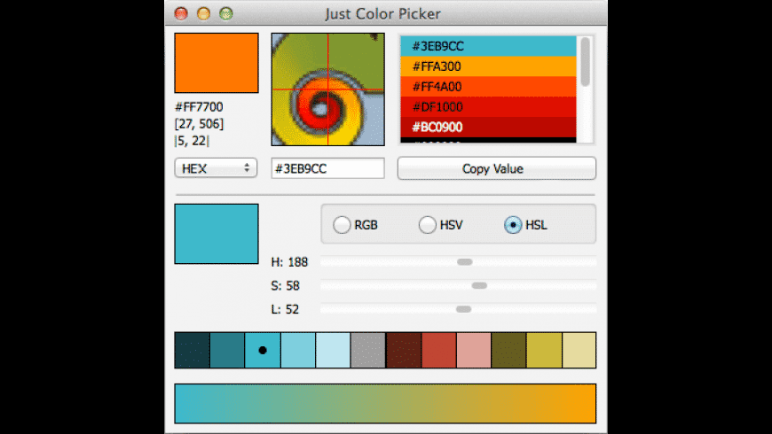Click the Copy Value button
Screen dimensions: 772x434
(497, 168)
